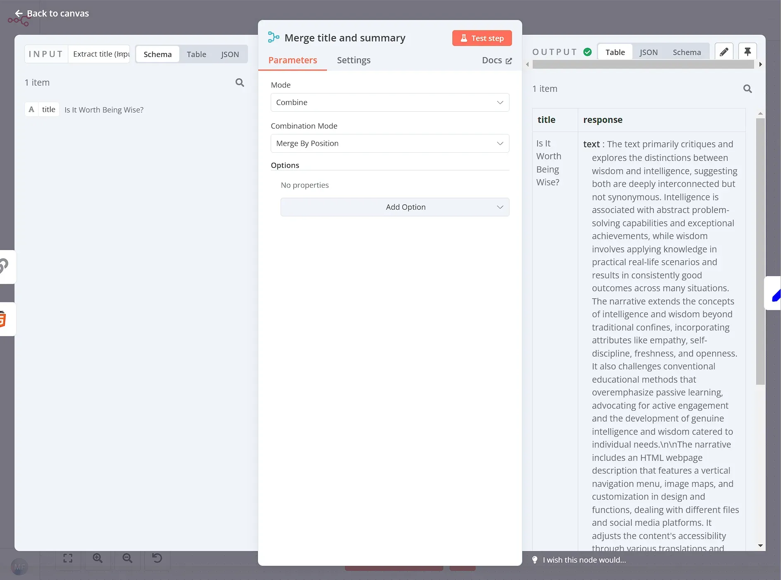Click the Test step button
The width and height of the screenshot is (781, 580).
482,38
